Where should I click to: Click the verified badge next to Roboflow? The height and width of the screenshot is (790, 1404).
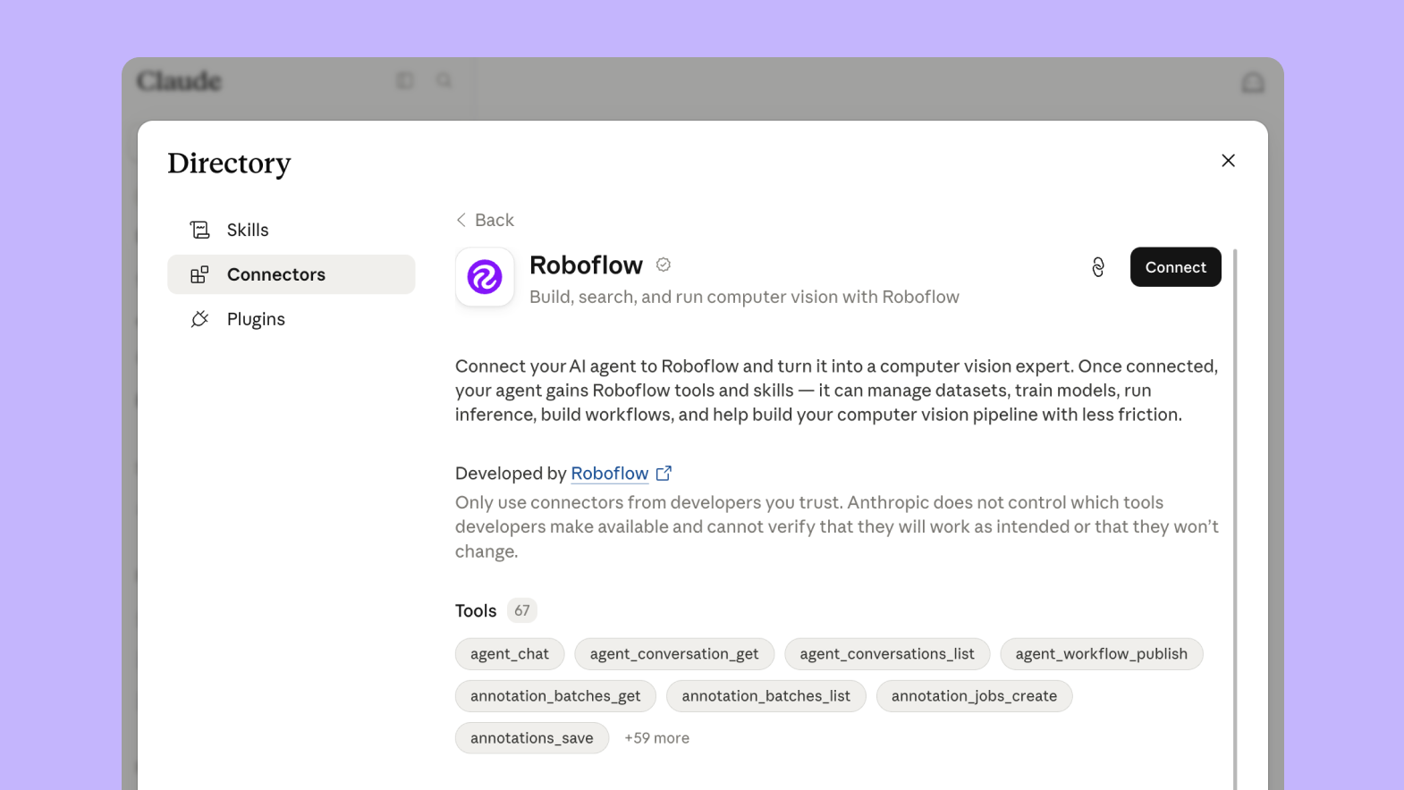click(664, 265)
